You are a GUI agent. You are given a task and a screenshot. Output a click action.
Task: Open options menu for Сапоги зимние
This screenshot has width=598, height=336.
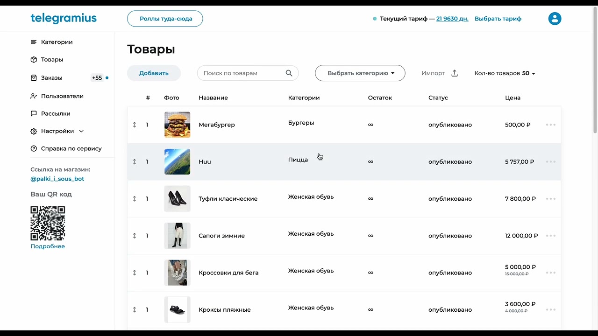coord(551,236)
